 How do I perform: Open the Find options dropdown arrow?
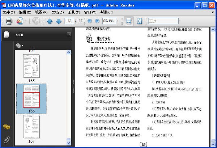tap(180, 21)
